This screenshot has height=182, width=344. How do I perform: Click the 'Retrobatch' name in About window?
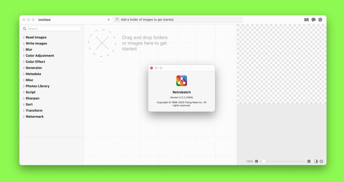(182, 92)
